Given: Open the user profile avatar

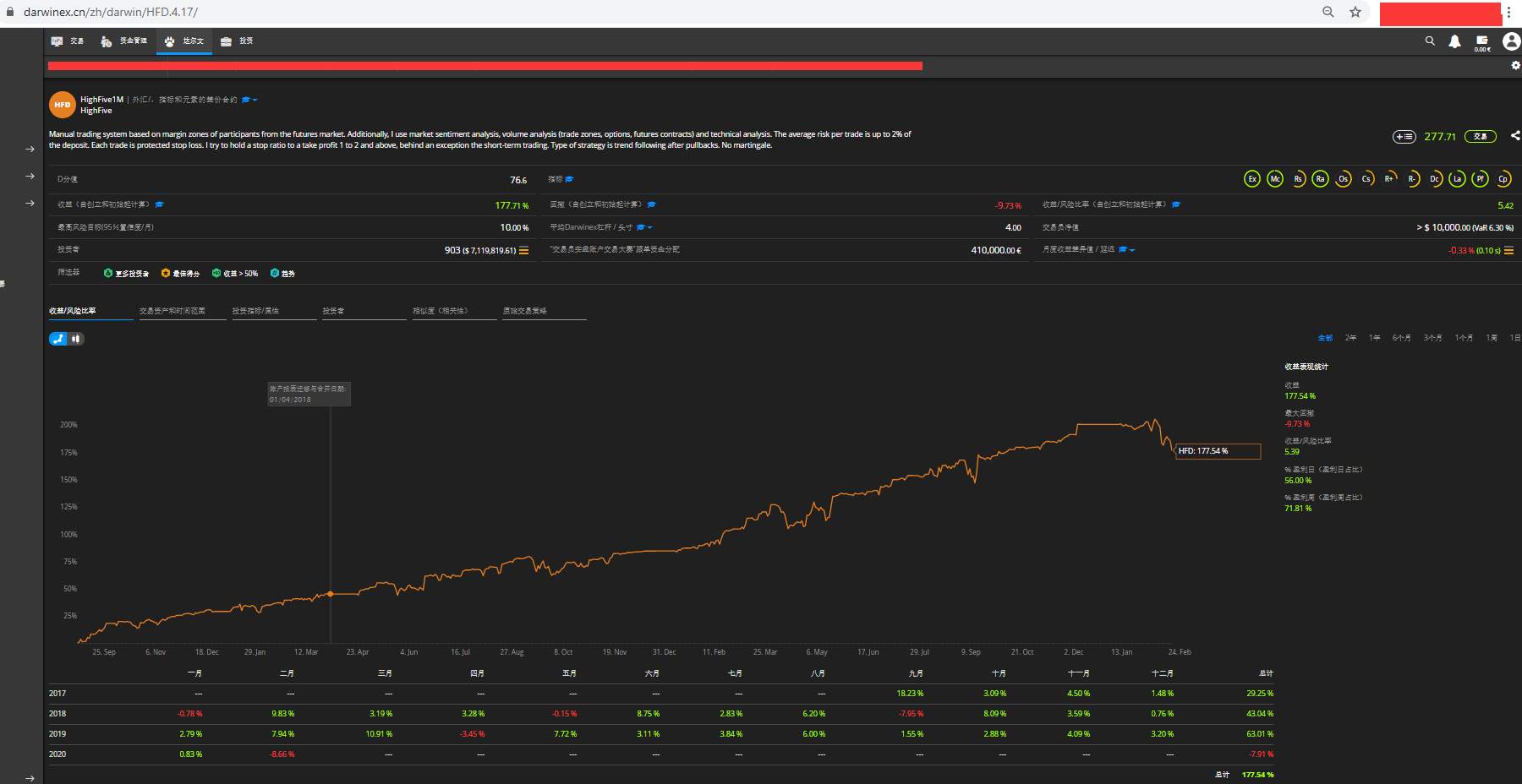Looking at the screenshot, I should (1511, 41).
